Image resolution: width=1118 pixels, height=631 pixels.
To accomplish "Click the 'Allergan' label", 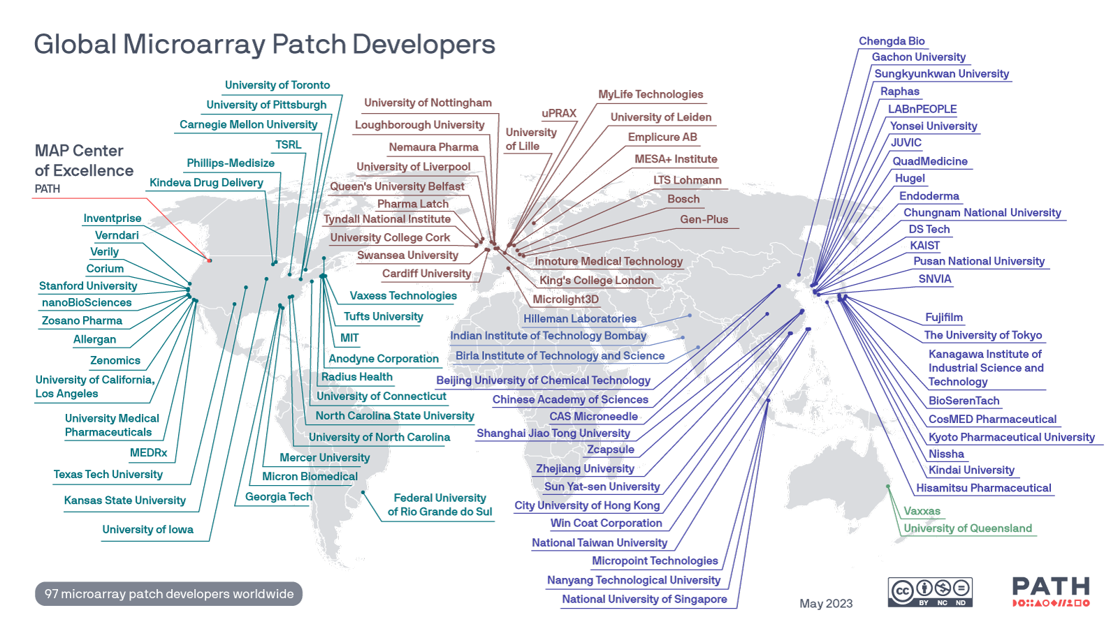I will pyautogui.click(x=95, y=340).
